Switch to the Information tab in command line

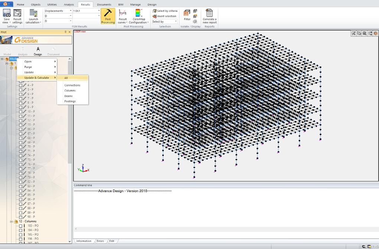click(x=84, y=241)
